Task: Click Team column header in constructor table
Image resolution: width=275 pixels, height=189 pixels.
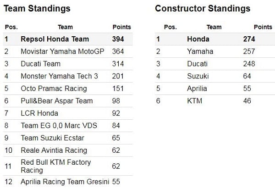Action: tap(214, 27)
